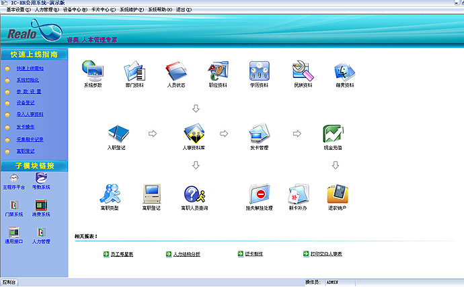464x287 pixels.
Task: Open the 离职类型 blue people icon
Action: click(x=110, y=194)
